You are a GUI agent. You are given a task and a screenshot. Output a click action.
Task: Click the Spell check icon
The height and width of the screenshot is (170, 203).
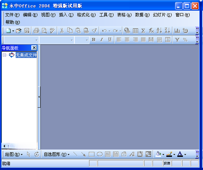pyautogui.click(x=52, y=31)
